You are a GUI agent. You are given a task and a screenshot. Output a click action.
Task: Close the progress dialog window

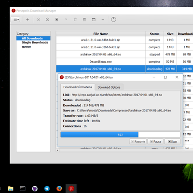point(177,77)
